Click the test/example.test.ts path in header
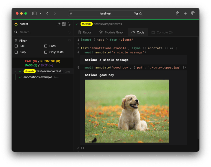This screenshot has width=211, height=167. (x=108, y=24)
